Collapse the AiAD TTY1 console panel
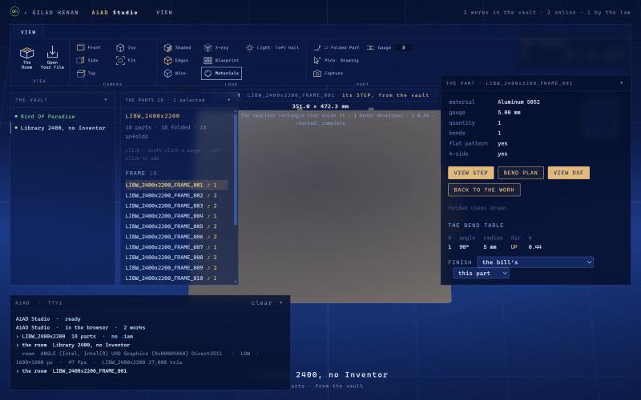641x400 pixels. pyautogui.click(x=281, y=302)
